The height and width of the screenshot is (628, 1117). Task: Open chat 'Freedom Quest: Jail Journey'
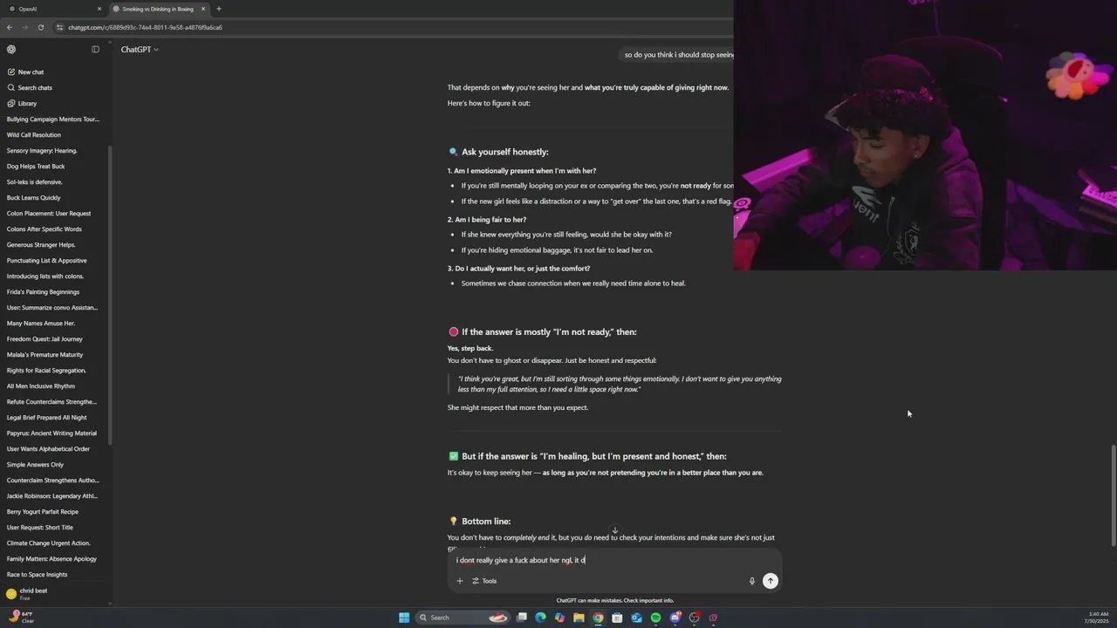(45, 339)
